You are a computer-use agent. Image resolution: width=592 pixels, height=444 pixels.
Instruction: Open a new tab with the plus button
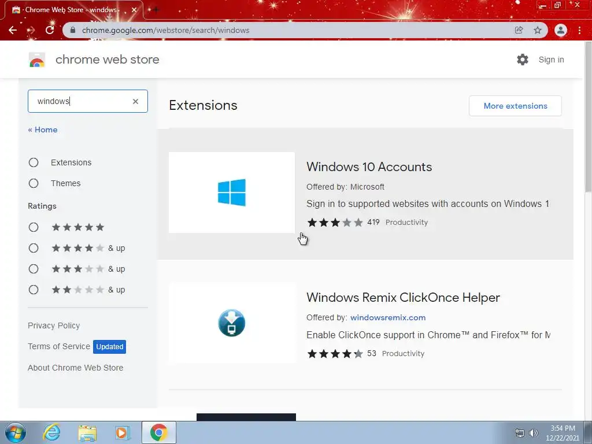tap(156, 10)
